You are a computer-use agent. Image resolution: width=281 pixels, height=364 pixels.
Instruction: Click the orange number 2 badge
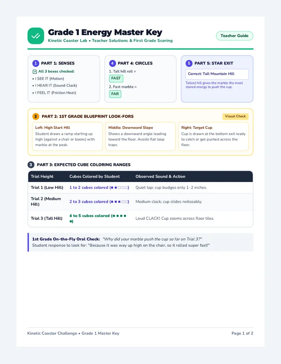pos(36,116)
